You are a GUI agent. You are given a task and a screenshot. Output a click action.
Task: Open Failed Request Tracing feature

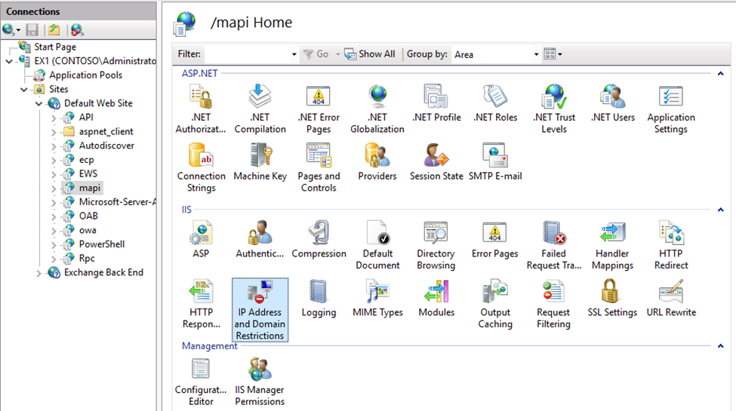pyautogui.click(x=554, y=245)
